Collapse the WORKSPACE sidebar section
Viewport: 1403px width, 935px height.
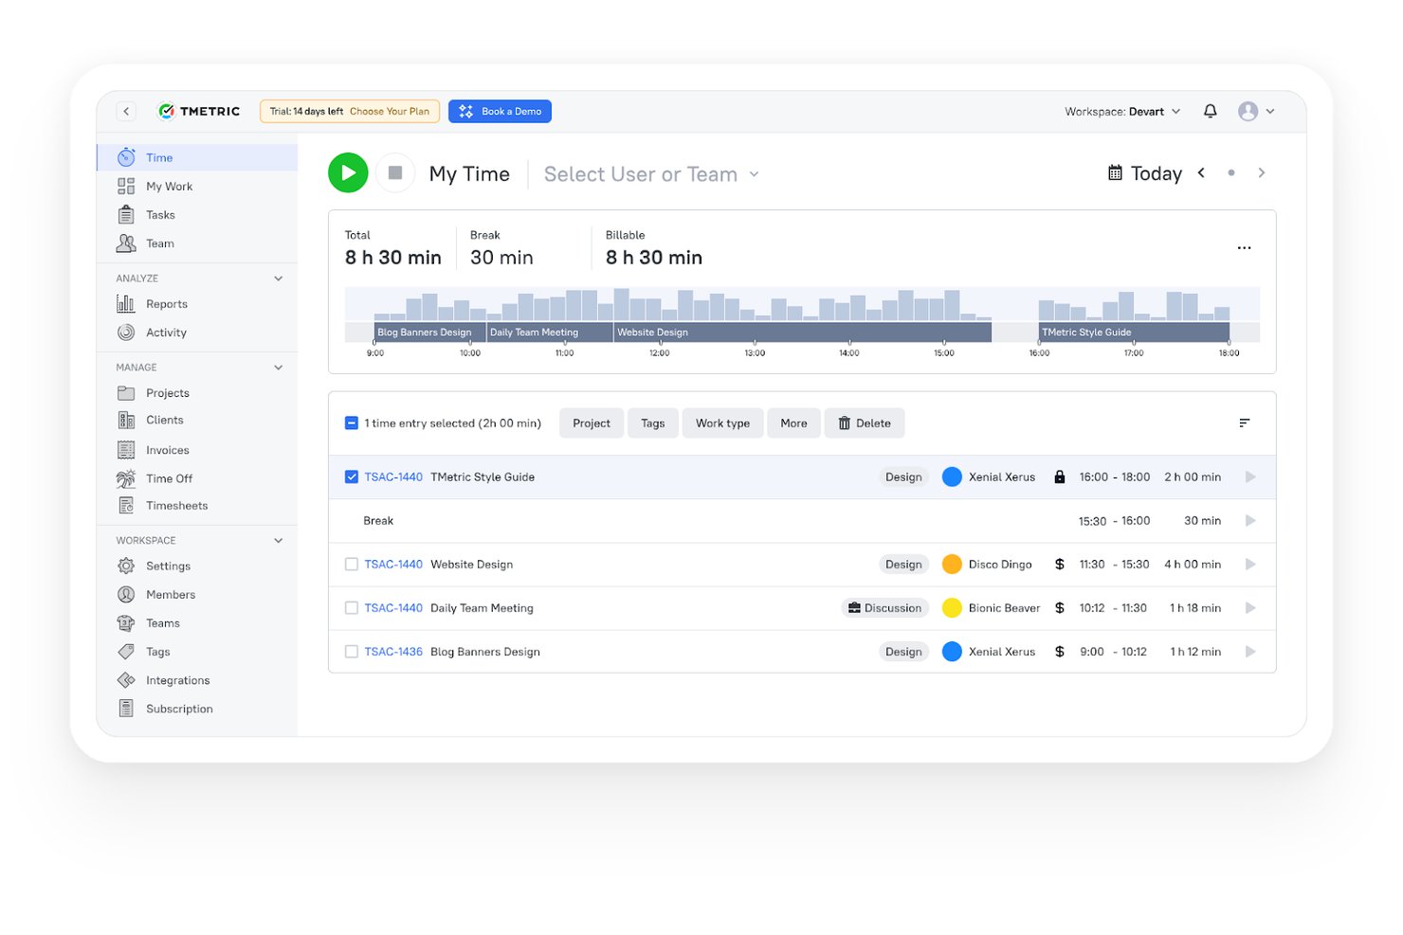(278, 541)
